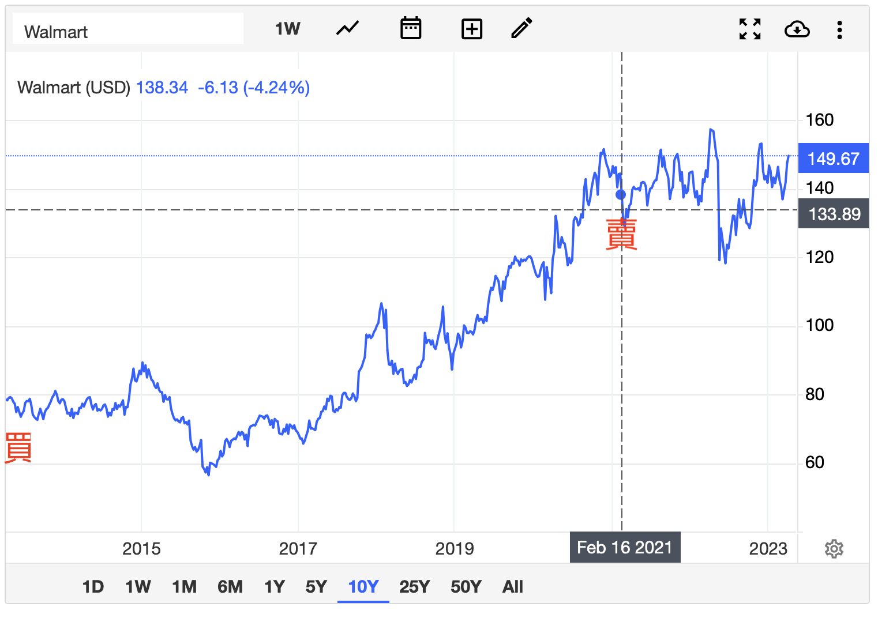Click the 80 y-axis label
The width and height of the screenshot is (878, 618).
point(815,394)
